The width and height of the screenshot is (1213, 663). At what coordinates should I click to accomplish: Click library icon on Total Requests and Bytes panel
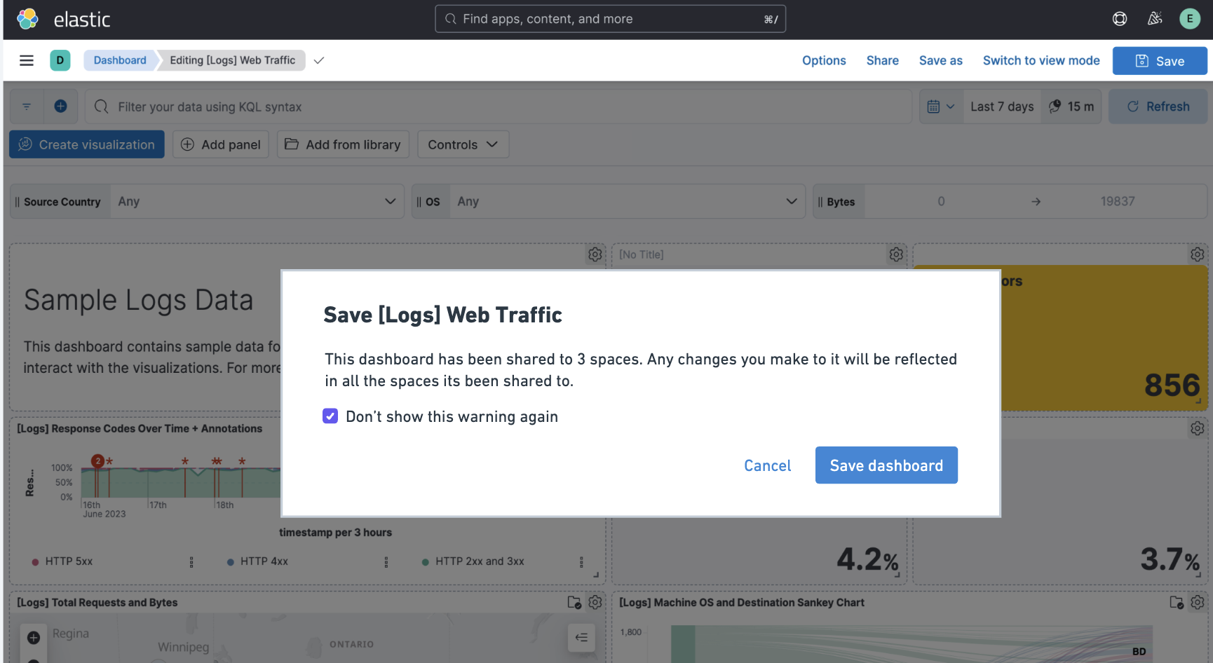[574, 602]
